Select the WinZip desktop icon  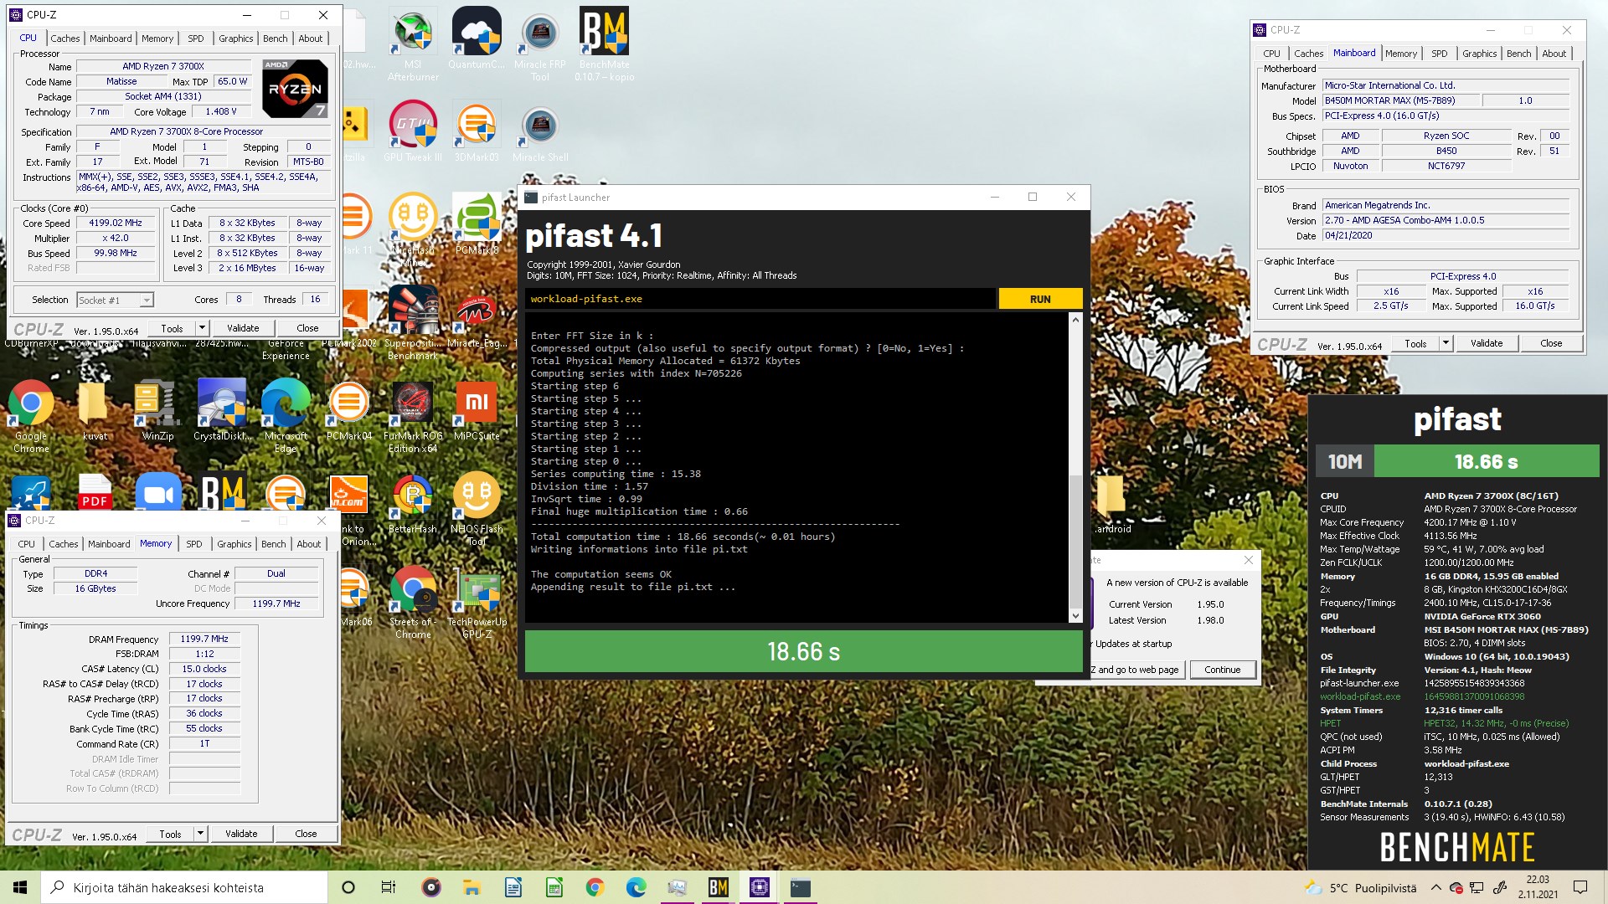coord(157,410)
